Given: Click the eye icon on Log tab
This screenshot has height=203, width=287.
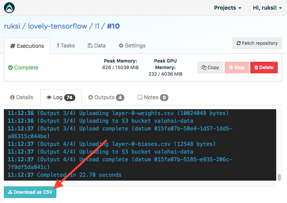Looking at the screenshot, I should click(49, 98).
